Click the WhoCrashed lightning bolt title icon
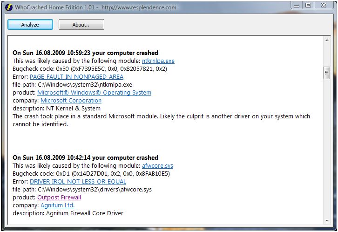Image resolution: width=338 pixels, height=232 pixels. 9,7
